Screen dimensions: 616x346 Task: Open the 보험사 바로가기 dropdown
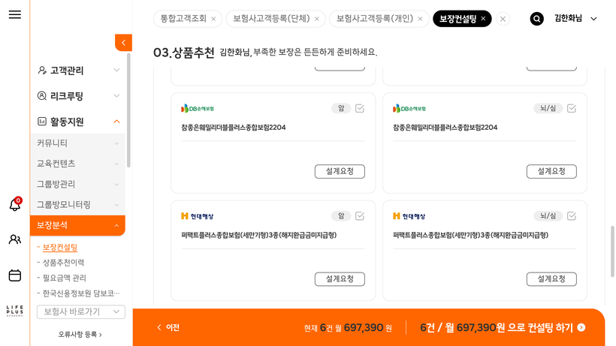81,311
